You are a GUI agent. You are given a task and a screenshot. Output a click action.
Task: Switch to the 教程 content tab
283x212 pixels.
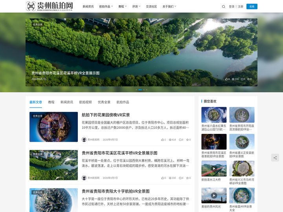click(51, 102)
